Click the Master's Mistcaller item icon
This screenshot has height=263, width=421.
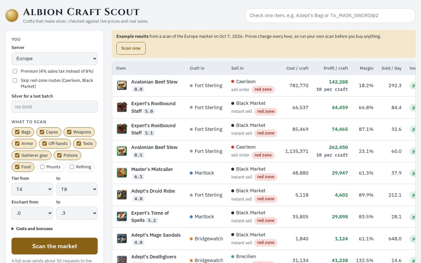(x=122, y=173)
